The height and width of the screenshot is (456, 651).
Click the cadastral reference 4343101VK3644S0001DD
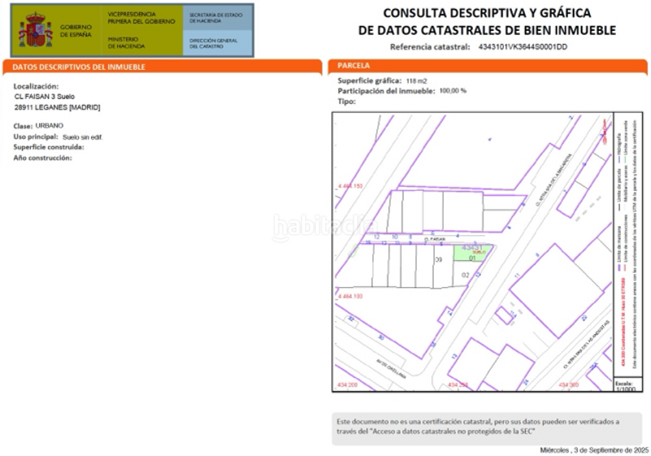click(x=523, y=47)
